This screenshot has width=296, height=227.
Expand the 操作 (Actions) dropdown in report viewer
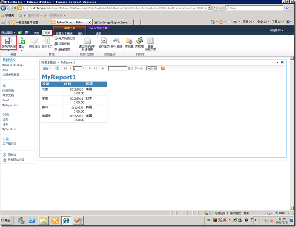(47, 68)
